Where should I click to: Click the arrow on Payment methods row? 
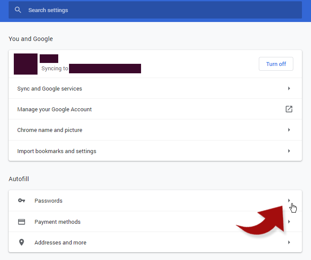[x=289, y=222]
